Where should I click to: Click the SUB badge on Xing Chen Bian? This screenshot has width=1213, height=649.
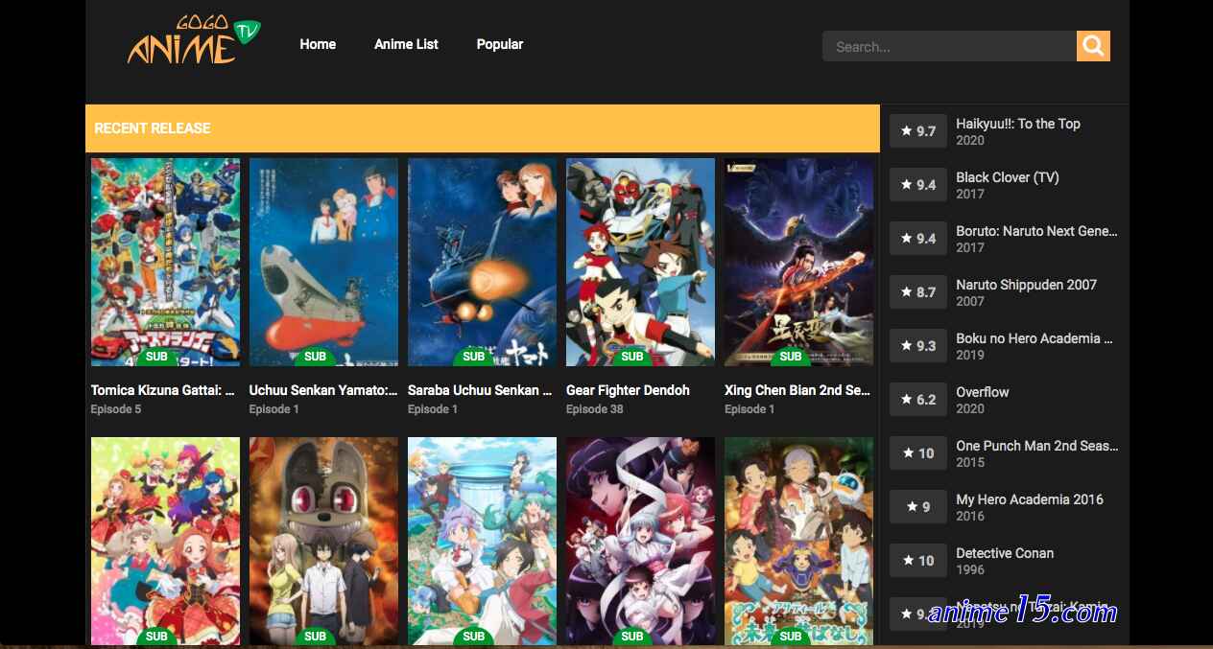click(790, 357)
